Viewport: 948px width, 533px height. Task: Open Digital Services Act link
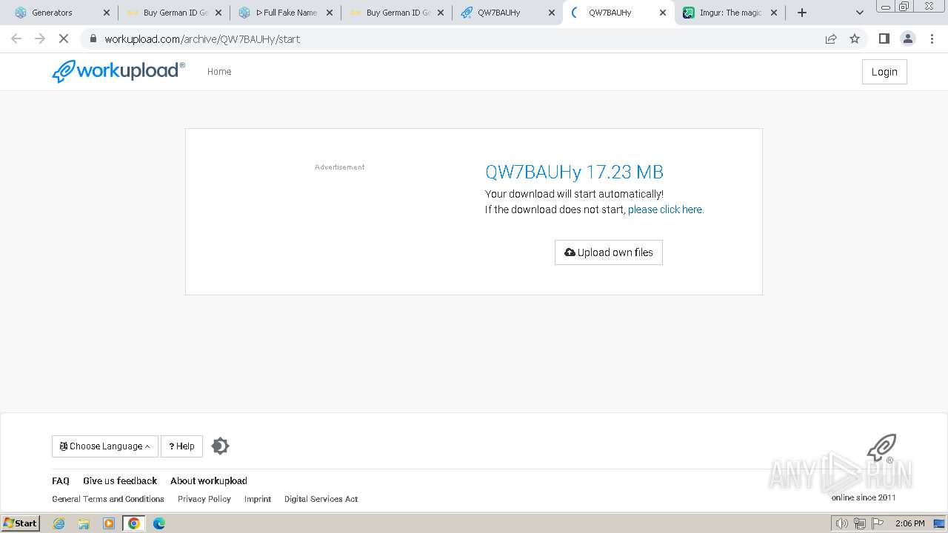click(321, 499)
